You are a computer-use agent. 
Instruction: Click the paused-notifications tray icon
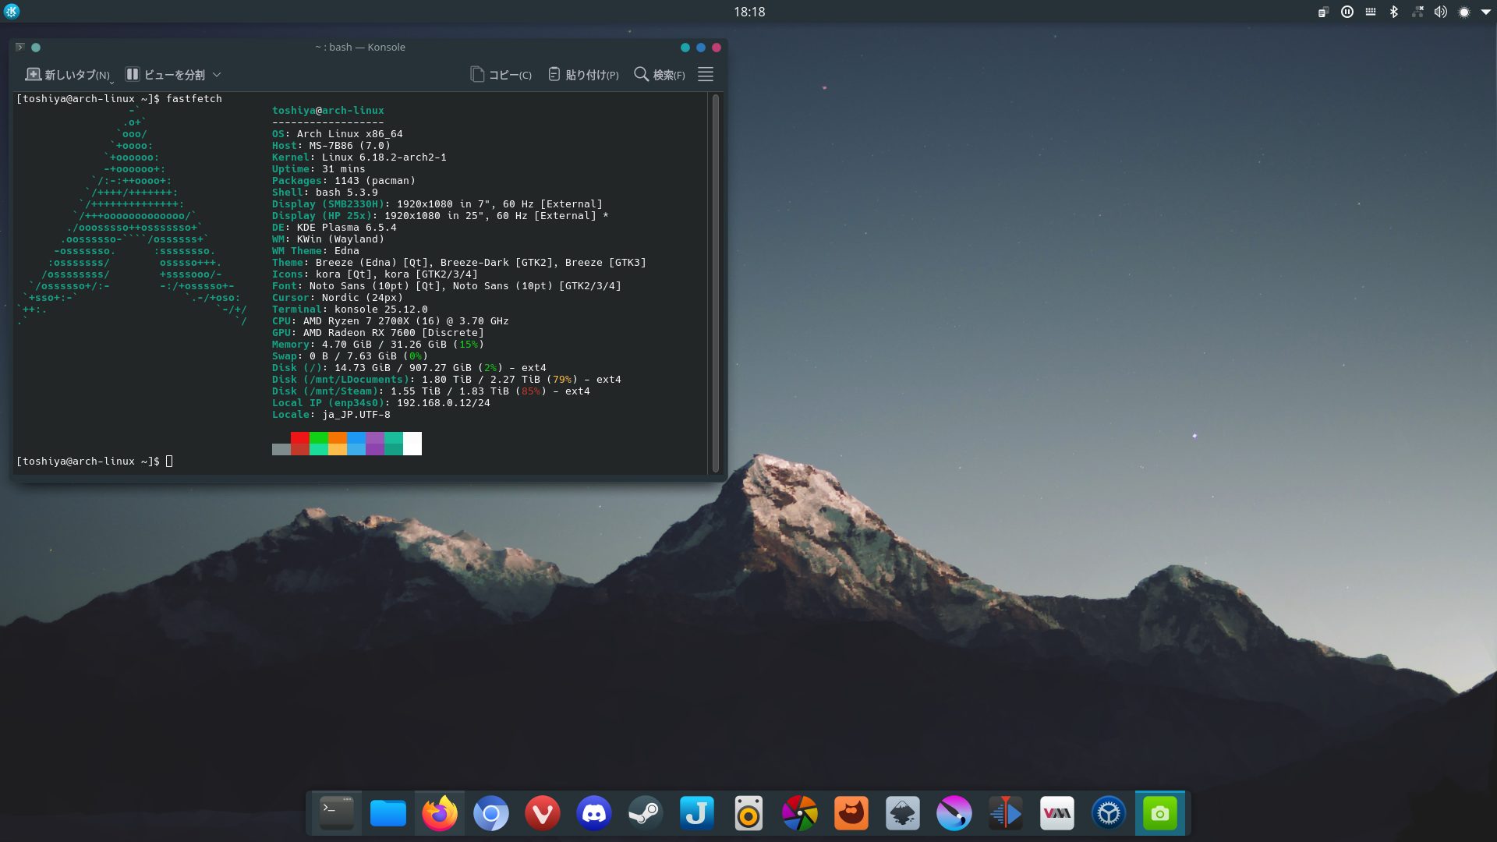click(1347, 12)
